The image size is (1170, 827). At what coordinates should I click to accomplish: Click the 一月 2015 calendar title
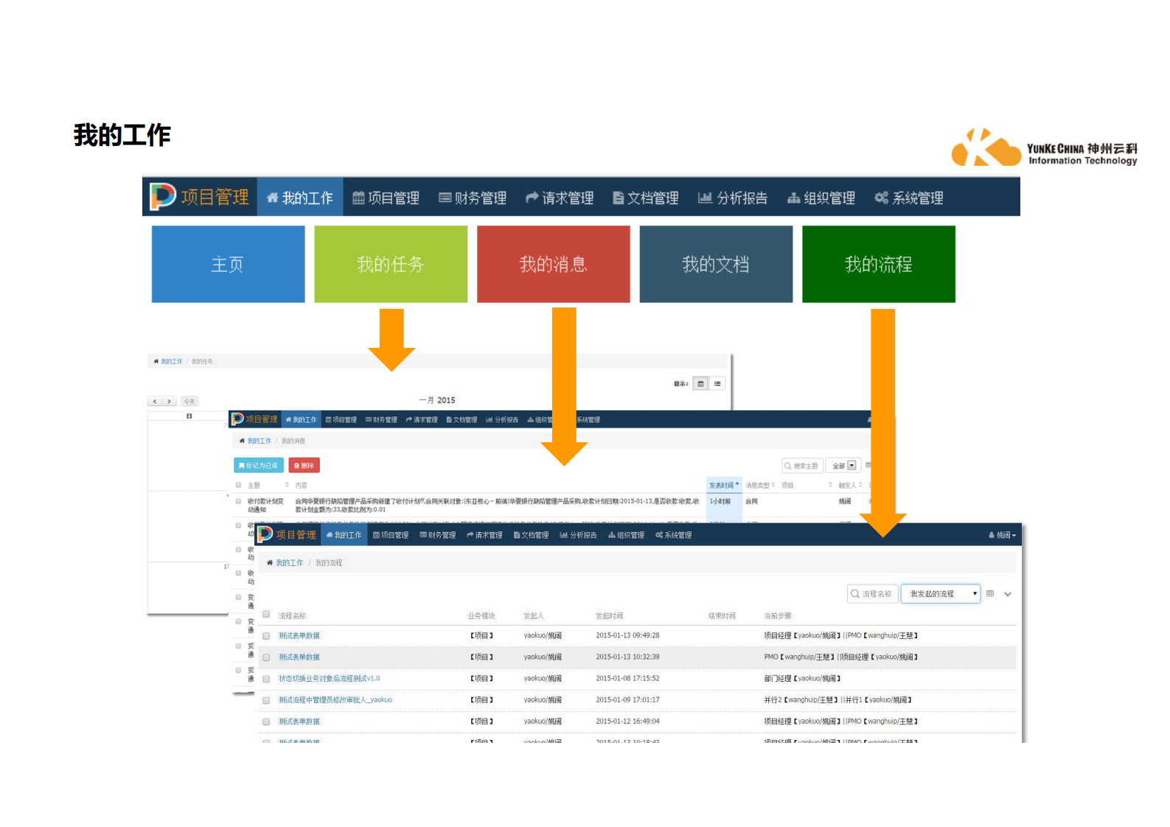pos(437,400)
